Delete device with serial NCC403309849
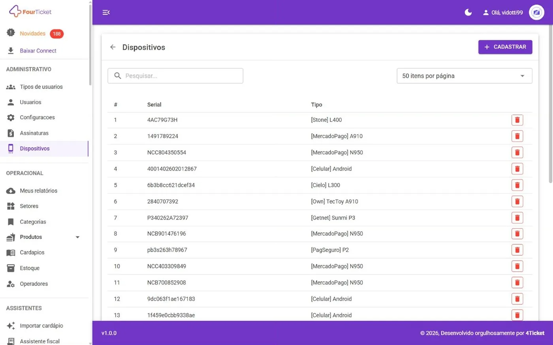Screen dimensions: 553x345 517,266
